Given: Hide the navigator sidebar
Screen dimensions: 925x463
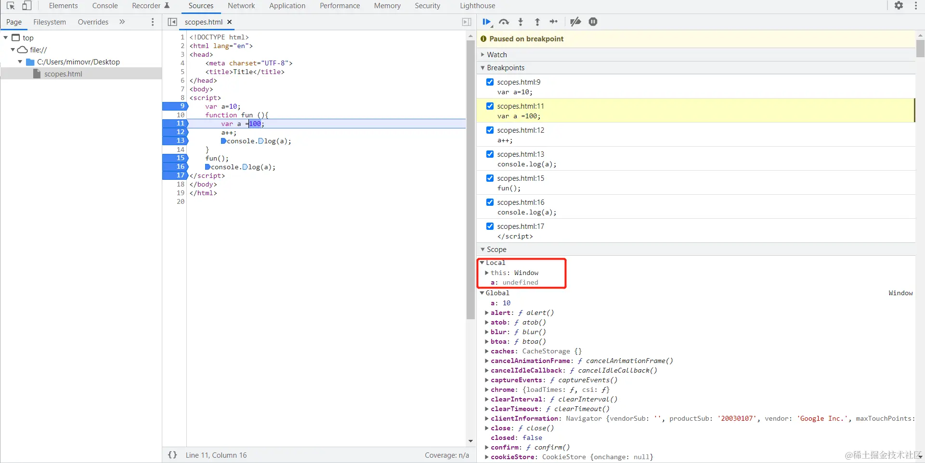Looking at the screenshot, I should [172, 22].
